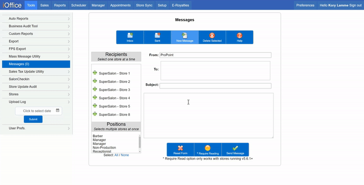This screenshot has height=185, width=364.
Task: Click the From field containing ProPoint
Action: pyautogui.click(x=215, y=55)
